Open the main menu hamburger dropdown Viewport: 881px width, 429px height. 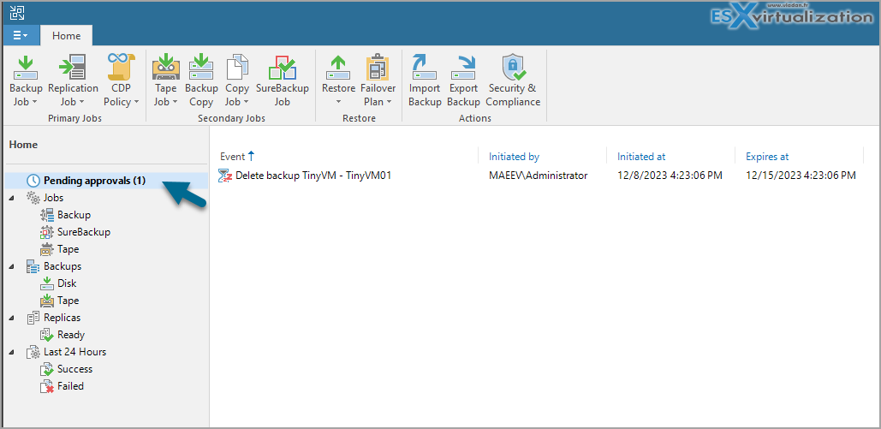pyautogui.click(x=21, y=35)
